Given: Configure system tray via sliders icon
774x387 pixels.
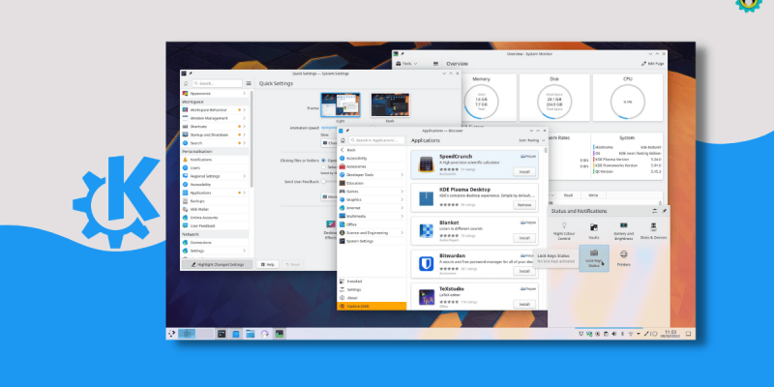Looking at the screenshot, I should 655,211.
